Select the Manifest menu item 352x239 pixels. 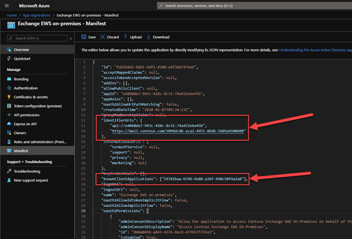(x=37, y=151)
